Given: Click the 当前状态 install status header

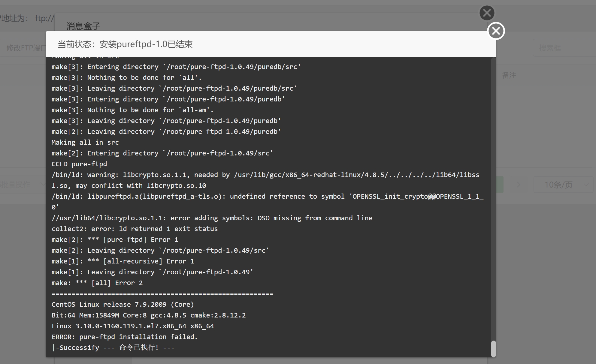Looking at the screenshot, I should (125, 44).
